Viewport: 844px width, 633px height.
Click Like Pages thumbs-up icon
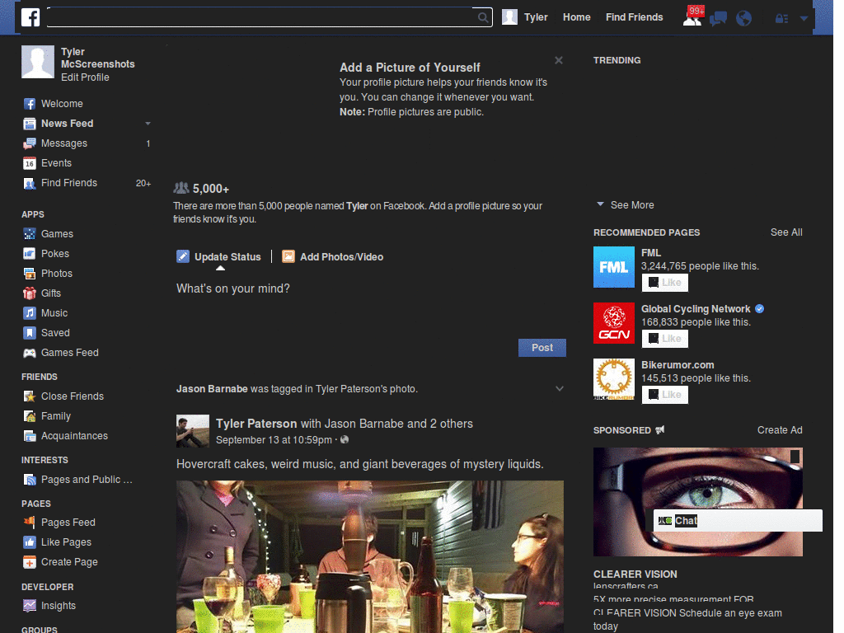(x=30, y=542)
